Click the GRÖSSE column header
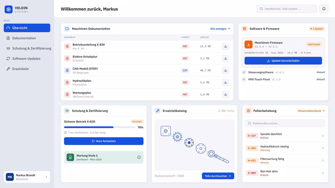The width and height of the screenshot is (335, 188). [x=204, y=37]
